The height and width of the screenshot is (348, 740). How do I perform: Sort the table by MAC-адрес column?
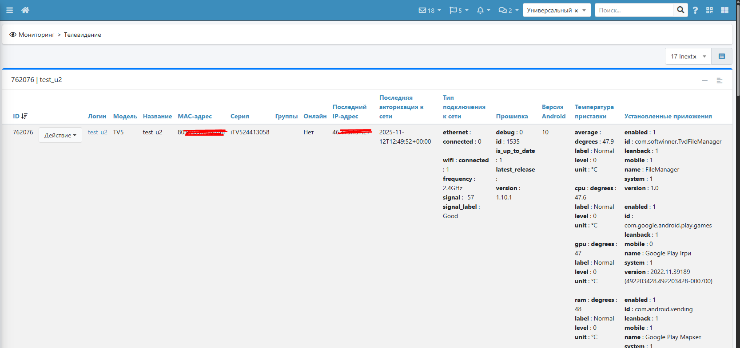[x=195, y=116]
